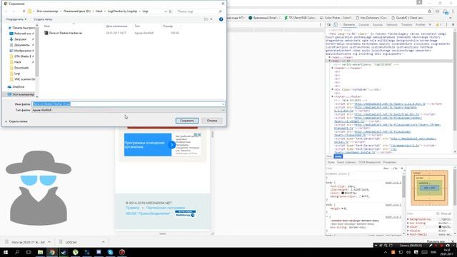Switch to Elements tab in DevTools
457x257 pixels.
coord(349,25)
